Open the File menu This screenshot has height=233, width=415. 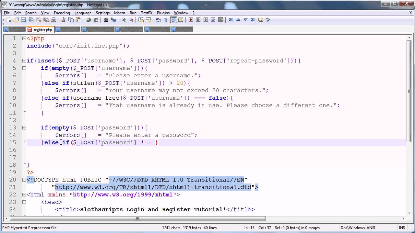pos(7,13)
